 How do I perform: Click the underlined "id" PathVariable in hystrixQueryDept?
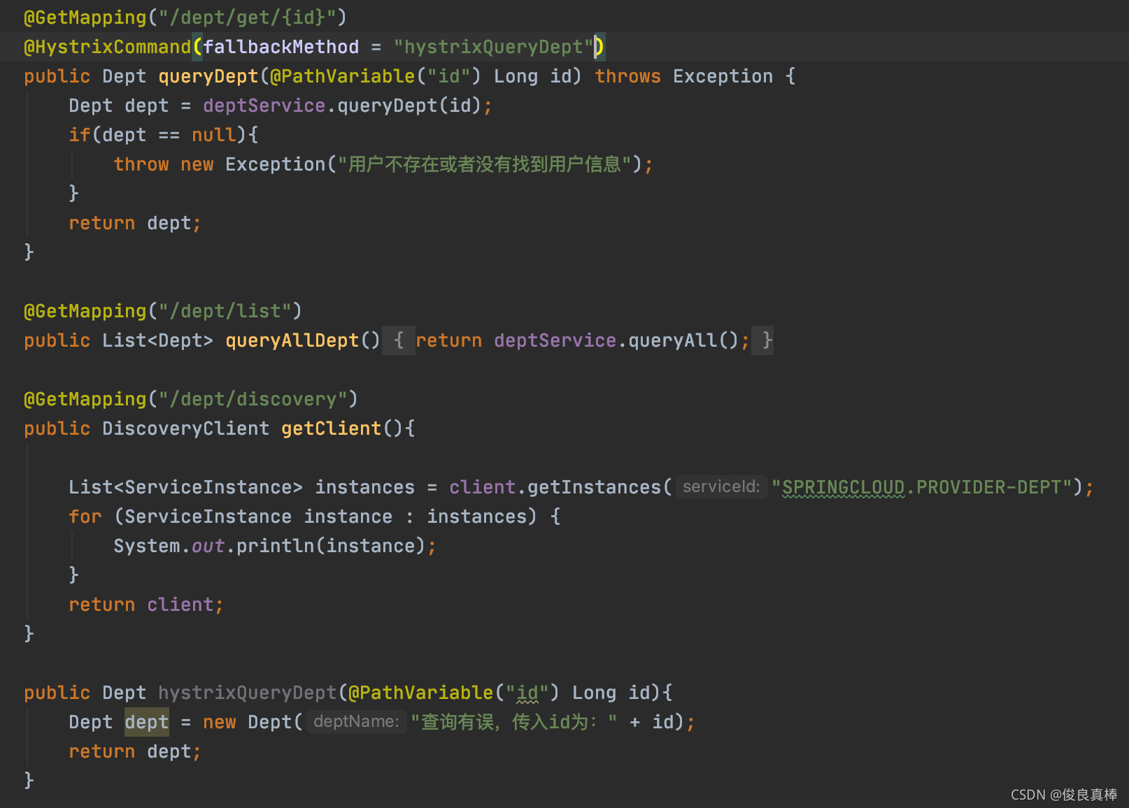pos(527,693)
